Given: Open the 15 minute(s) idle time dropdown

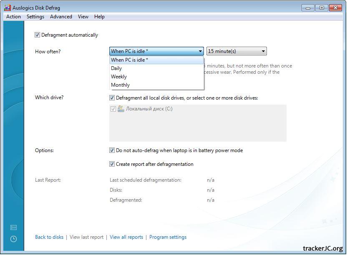Looking at the screenshot, I should pyautogui.click(x=236, y=51).
